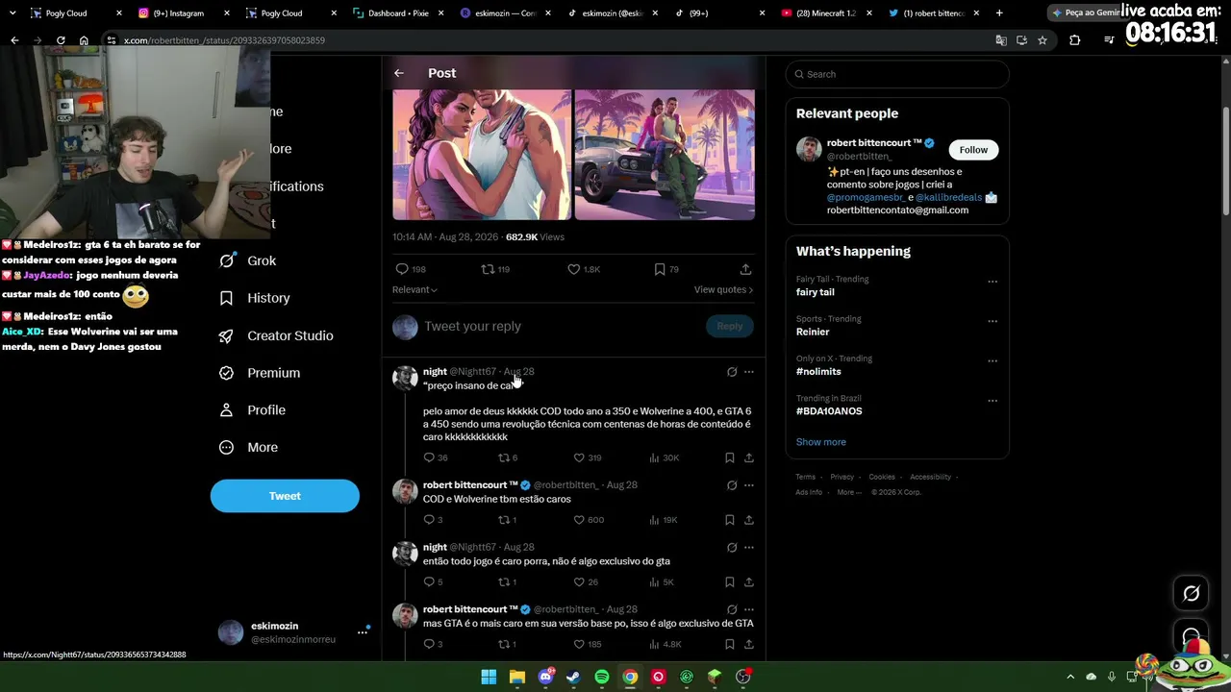1231x692 pixels.
Task: Reload the current page
Action: click(x=61, y=40)
